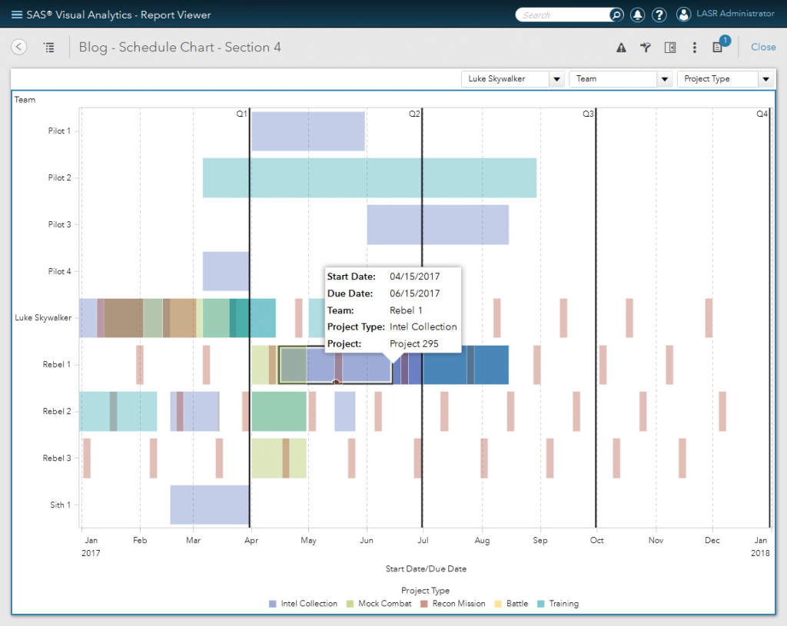Image resolution: width=787 pixels, height=626 pixels.
Task: Open comments via the badge icon
Action: pyautogui.click(x=718, y=47)
